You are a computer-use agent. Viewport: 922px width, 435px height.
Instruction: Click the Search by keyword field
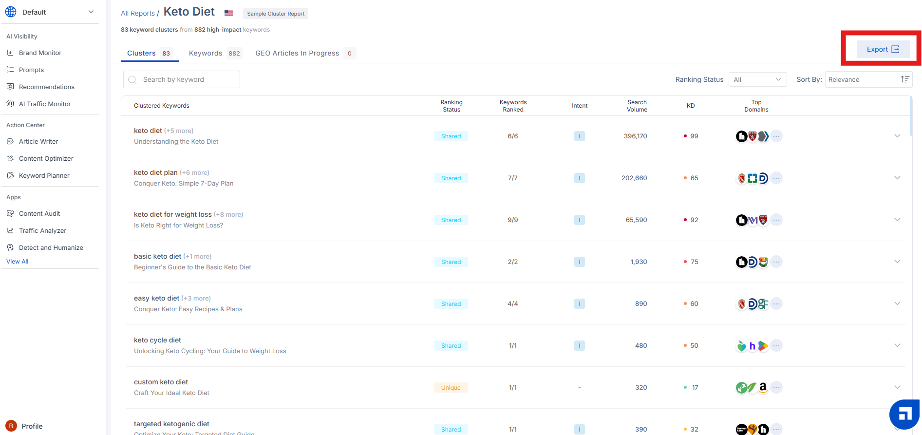click(x=188, y=79)
